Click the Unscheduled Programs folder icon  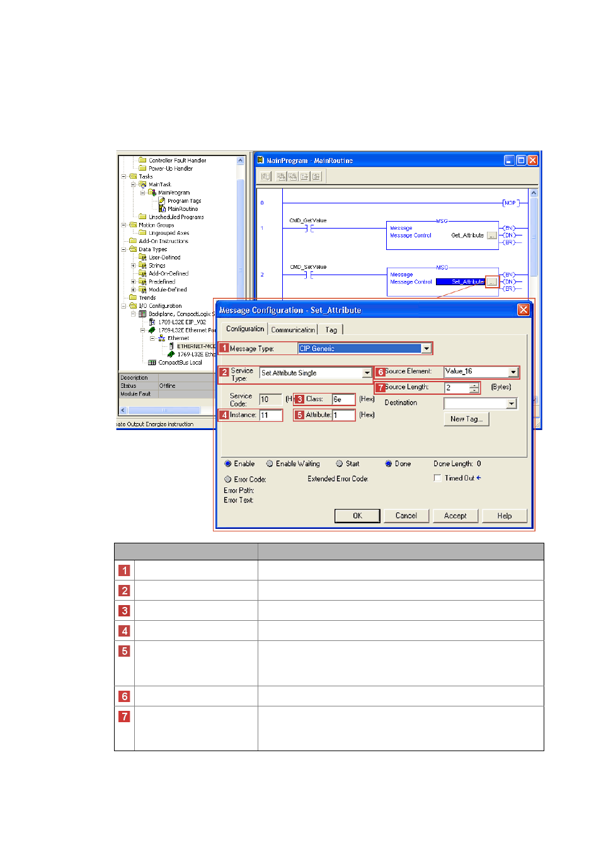coord(142,217)
